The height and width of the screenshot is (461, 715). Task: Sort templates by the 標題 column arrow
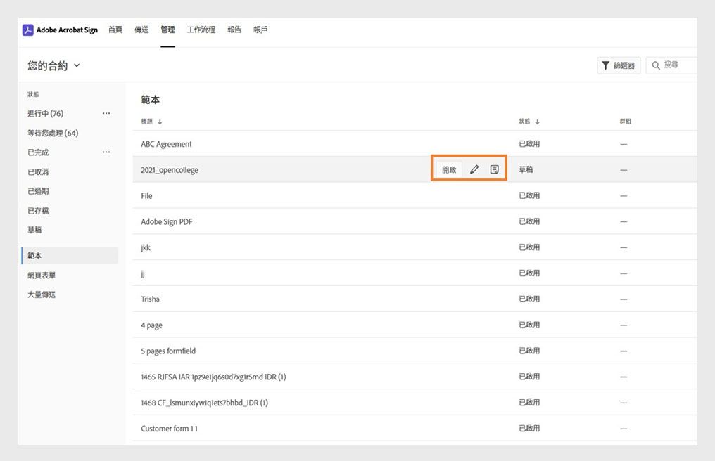(160, 122)
